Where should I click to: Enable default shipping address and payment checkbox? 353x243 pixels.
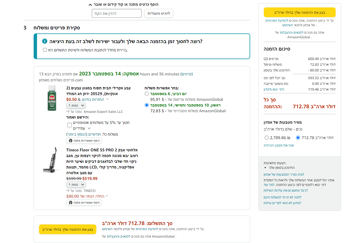(x=45, y=50)
